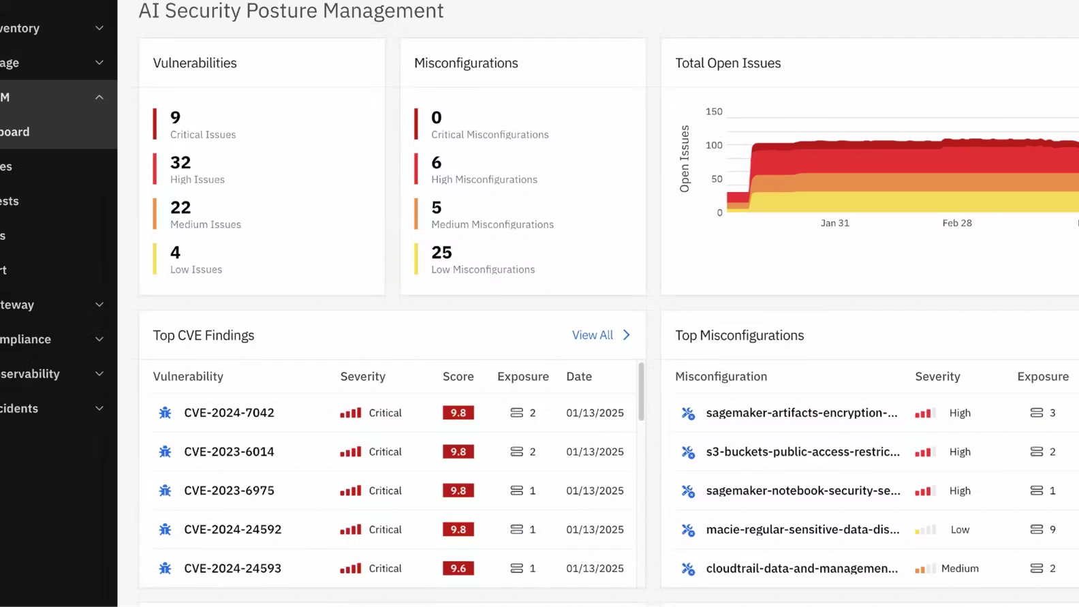Sort by the Severity column in CVE table
Image resolution: width=1079 pixels, height=607 pixels.
point(362,377)
